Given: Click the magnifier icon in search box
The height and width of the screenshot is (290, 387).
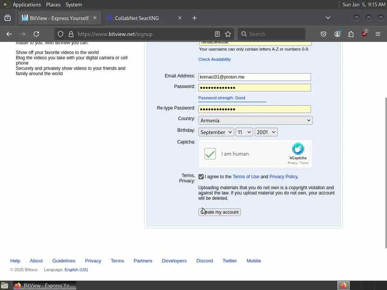Looking at the screenshot, I should click(244, 34).
